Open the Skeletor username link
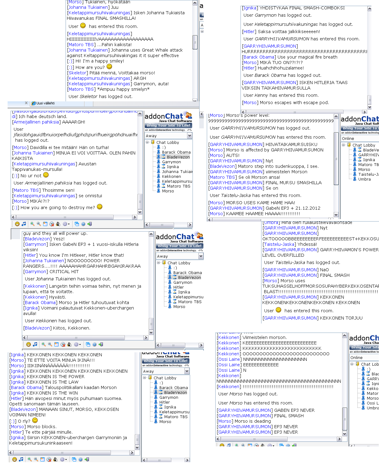Screen dimensions: 379x467 pyautogui.click(x=77, y=73)
